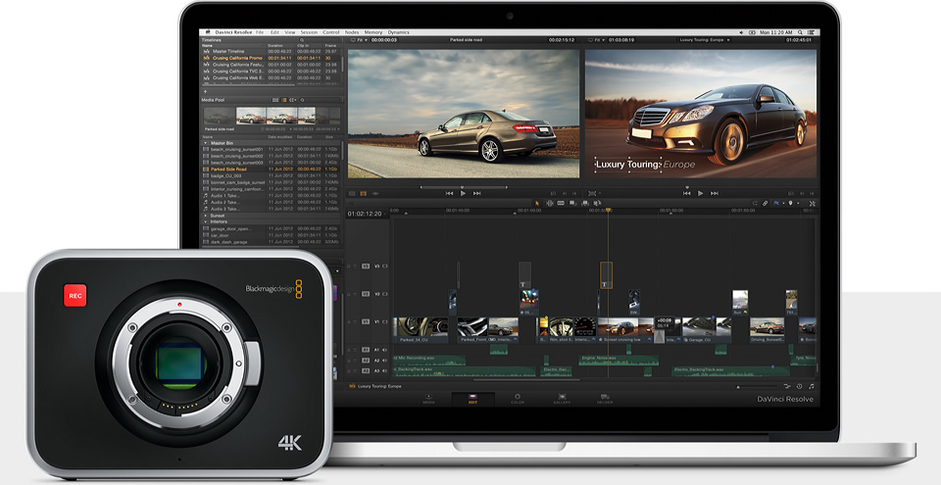The image size is (941, 485).
Task: Play the timeline viewer
Action: point(700,193)
